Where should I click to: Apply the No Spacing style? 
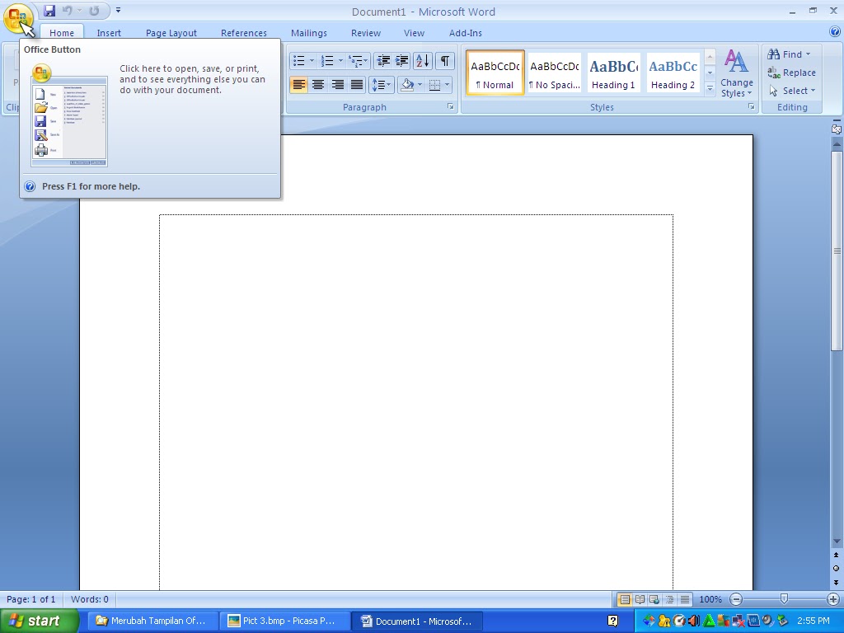point(555,73)
